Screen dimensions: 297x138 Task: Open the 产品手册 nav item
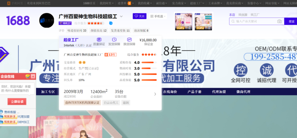[194, 92]
